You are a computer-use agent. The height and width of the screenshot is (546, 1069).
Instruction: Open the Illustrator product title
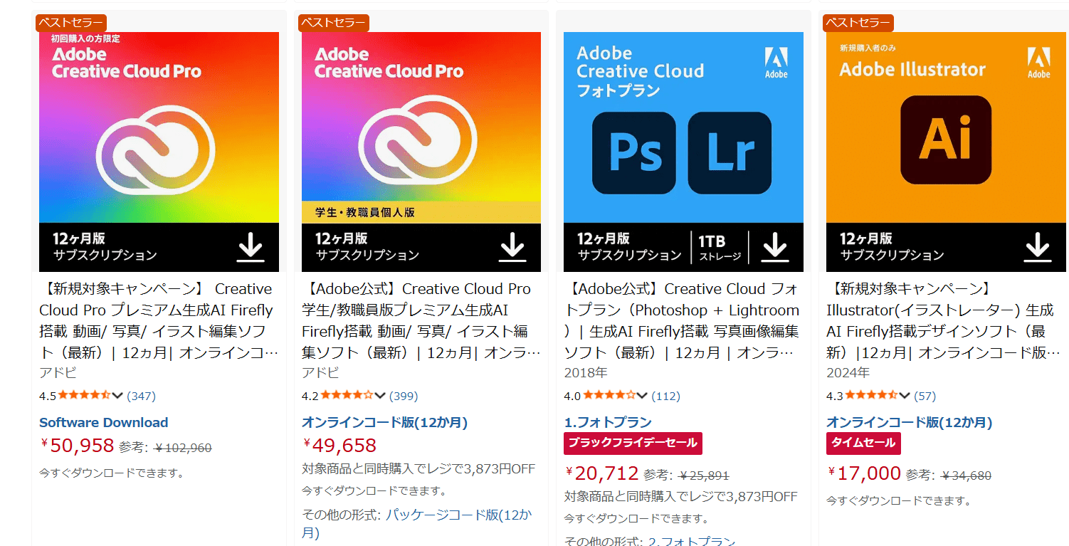click(x=939, y=320)
